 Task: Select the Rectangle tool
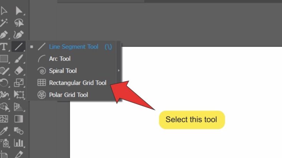pos(4,59)
